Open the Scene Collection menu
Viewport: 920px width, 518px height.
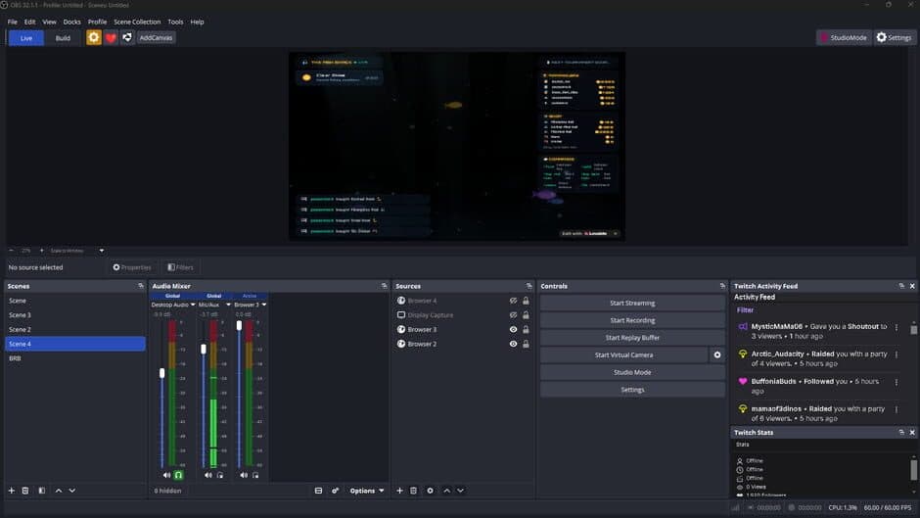click(x=137, y=22)
